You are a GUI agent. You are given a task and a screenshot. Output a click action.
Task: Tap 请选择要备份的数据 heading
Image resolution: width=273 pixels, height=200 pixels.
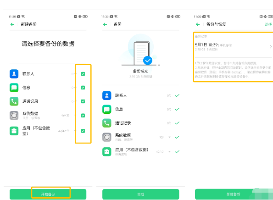tap(48, 44)
